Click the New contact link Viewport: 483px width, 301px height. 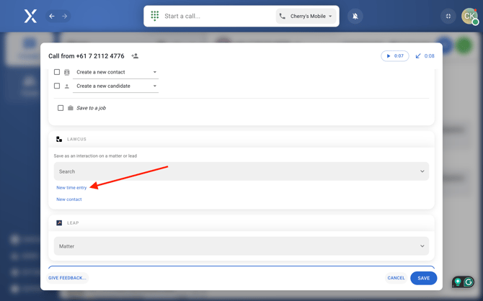(69, 199)
